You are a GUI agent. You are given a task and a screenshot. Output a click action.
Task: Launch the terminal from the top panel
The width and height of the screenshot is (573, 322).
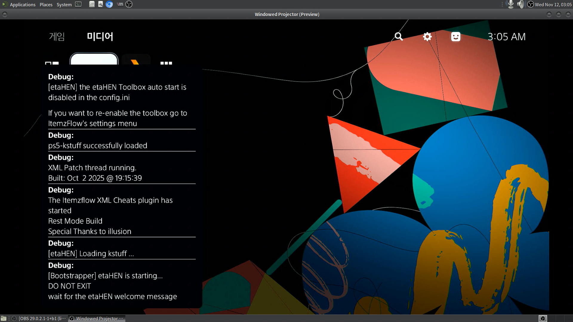click(78, 4)
